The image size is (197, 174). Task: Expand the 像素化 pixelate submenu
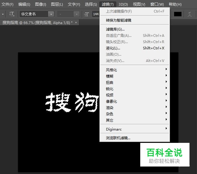tap(135, 101)
